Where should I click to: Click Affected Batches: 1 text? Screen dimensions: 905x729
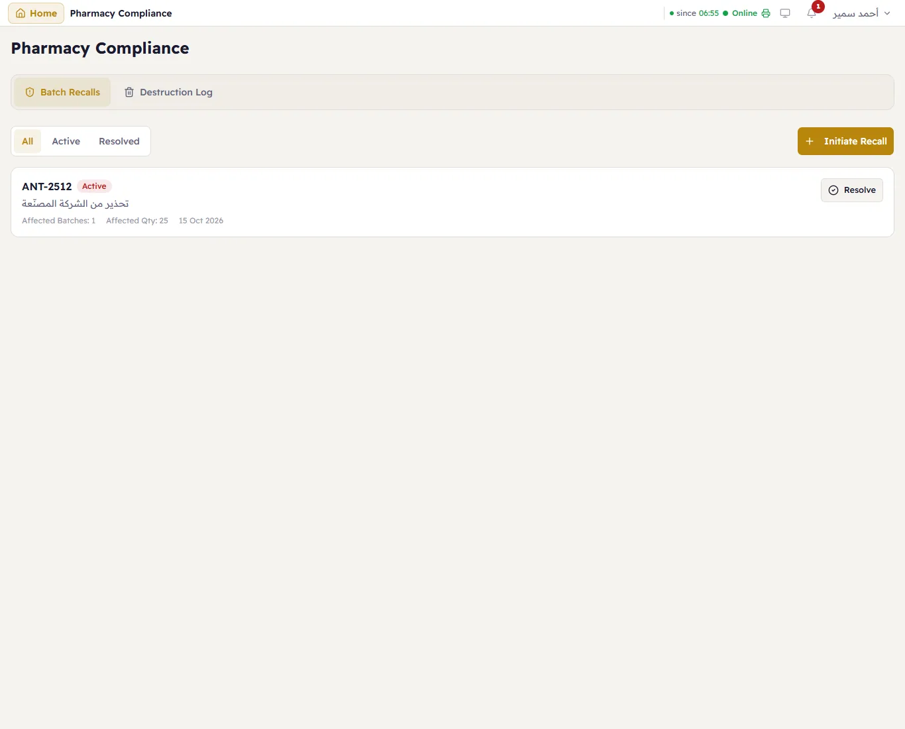click(59, 221)
